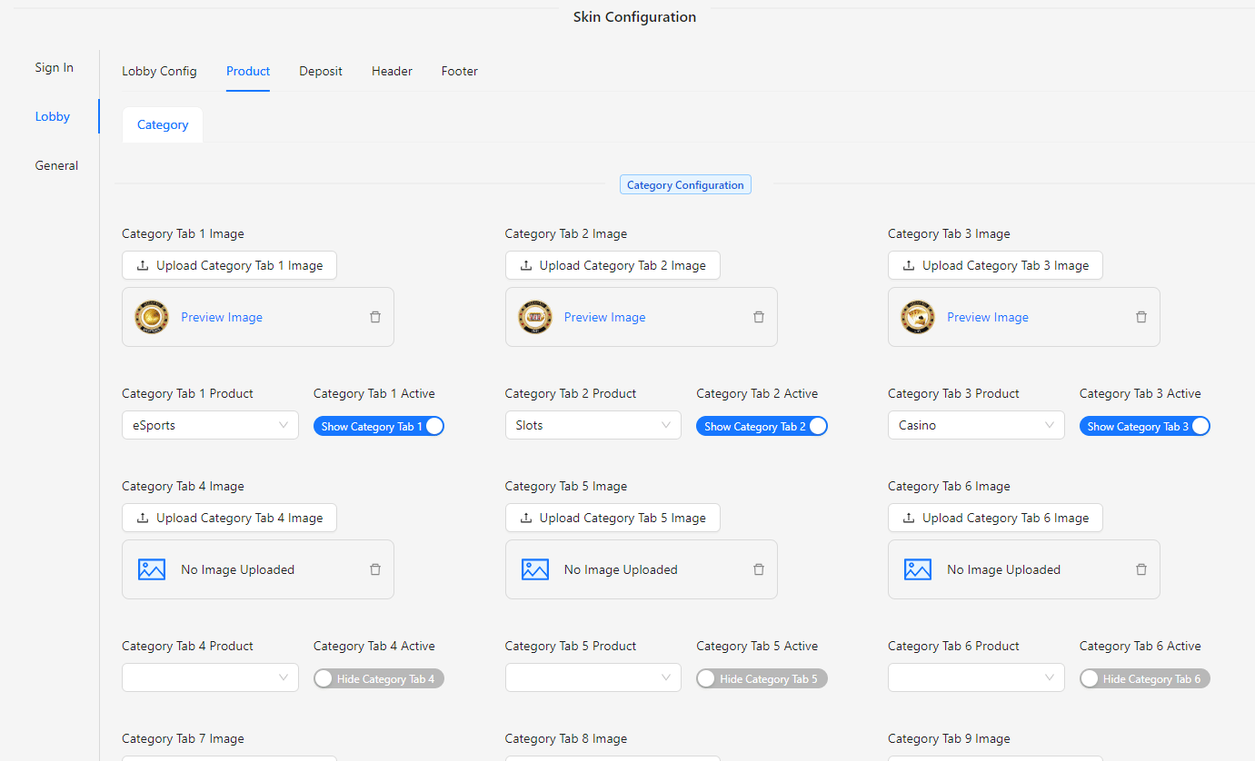Open the Lobby Config tab
The image size is (1255, 761).
pos(159,71)
